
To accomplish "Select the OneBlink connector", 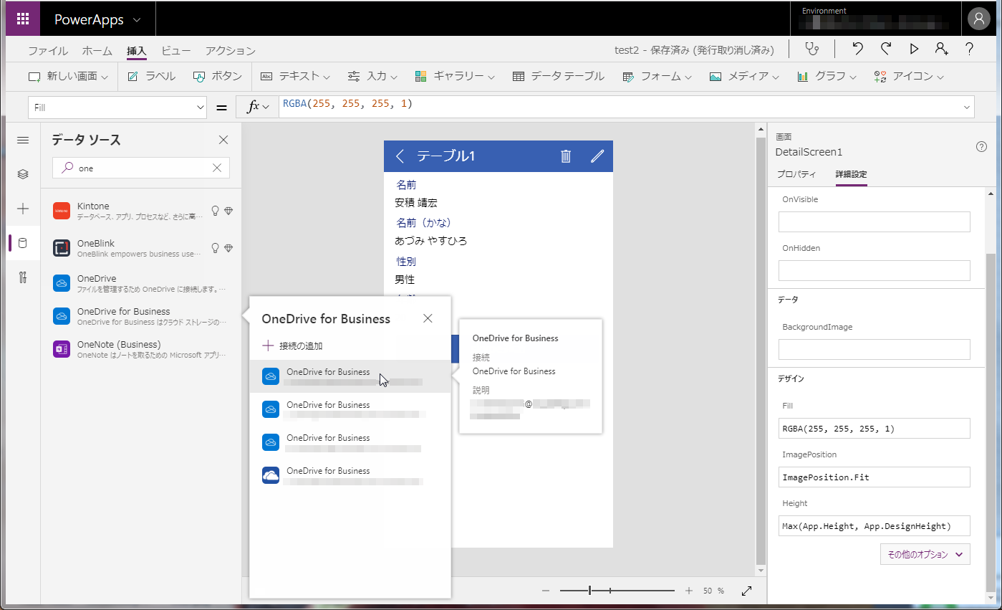I will [141, 248].
